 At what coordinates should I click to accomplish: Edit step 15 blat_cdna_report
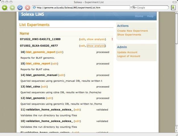coord(55,63)
